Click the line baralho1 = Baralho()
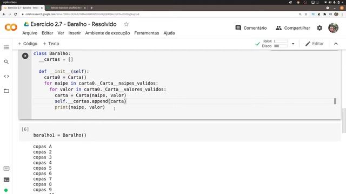This screenshot has width=346, height=194. click(x=60, y=135)
